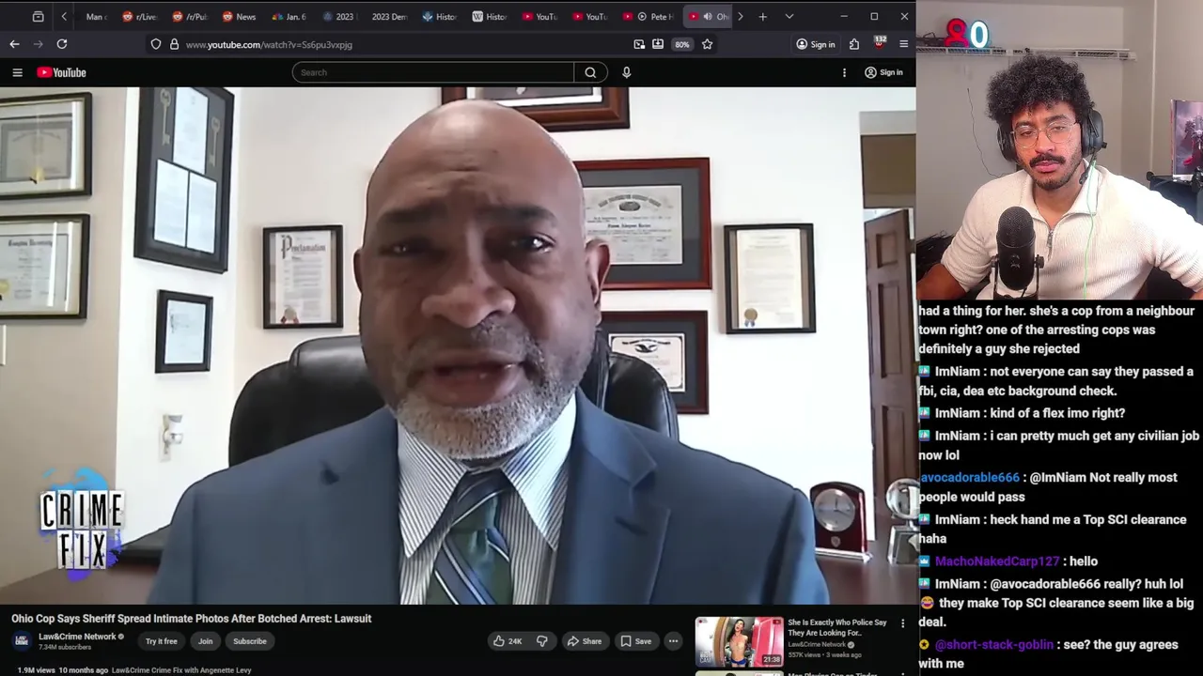Switch to the r/Live Reddit tab
Image resolution: width=1203 pixels, height=676 pixels.
139,16
